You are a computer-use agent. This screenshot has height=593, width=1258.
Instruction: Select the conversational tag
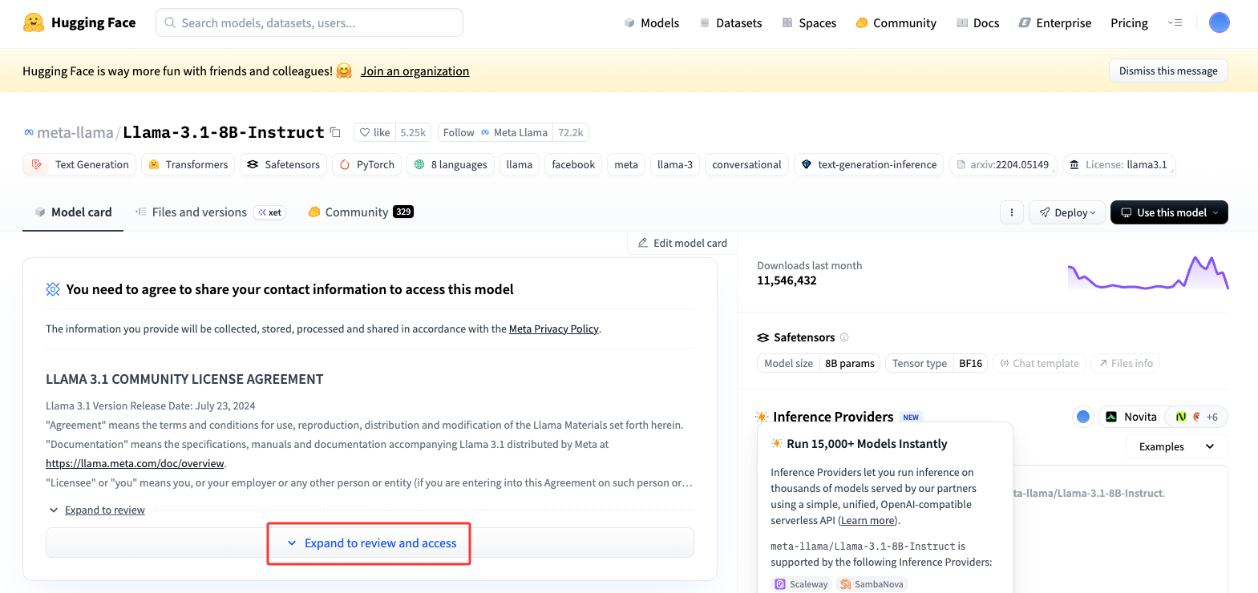pos(746,164)
